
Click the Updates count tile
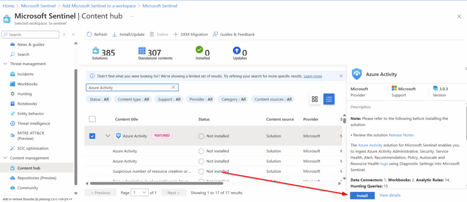[x=240, y=53]
